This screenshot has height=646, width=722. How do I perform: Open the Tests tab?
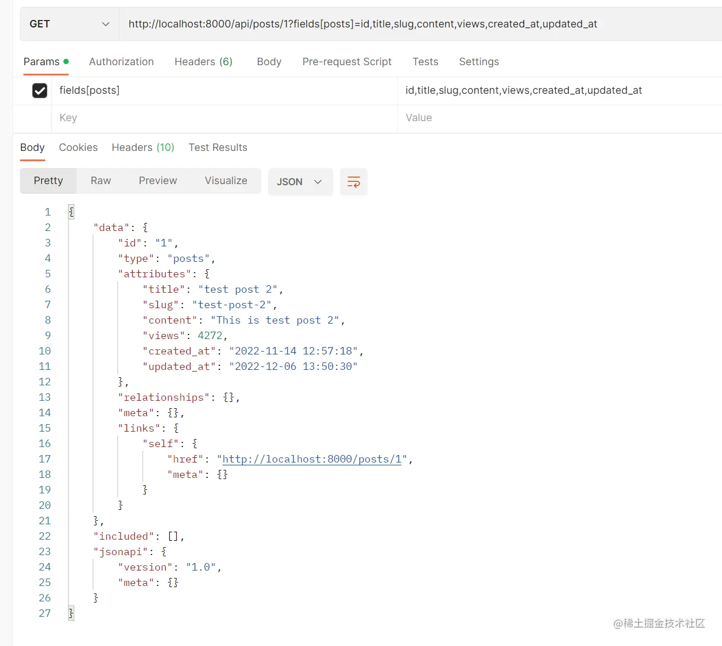pos(425,62)
